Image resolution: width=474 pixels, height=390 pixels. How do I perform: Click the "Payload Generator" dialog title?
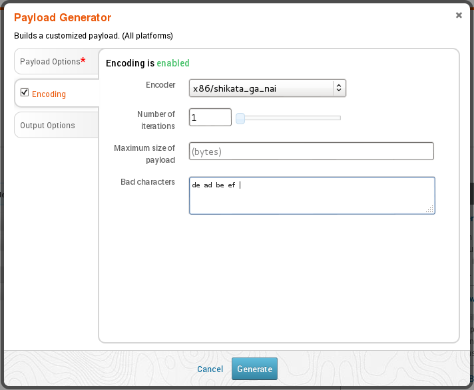coord(63,18)
